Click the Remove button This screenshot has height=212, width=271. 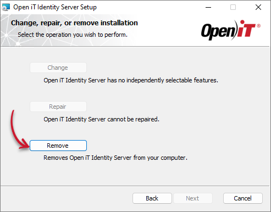pyautogui.click(x=58, y=146)
